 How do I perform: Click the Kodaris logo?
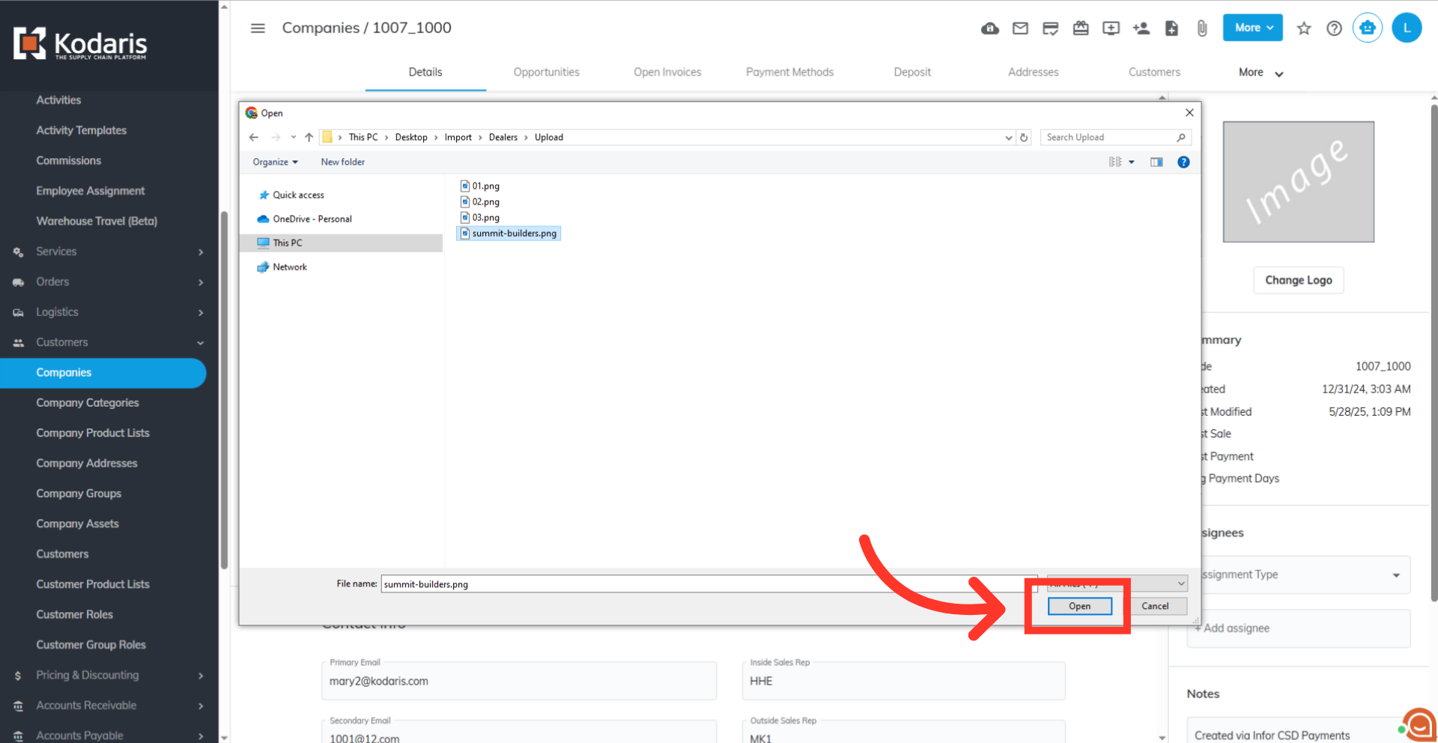tap(80, 43)
